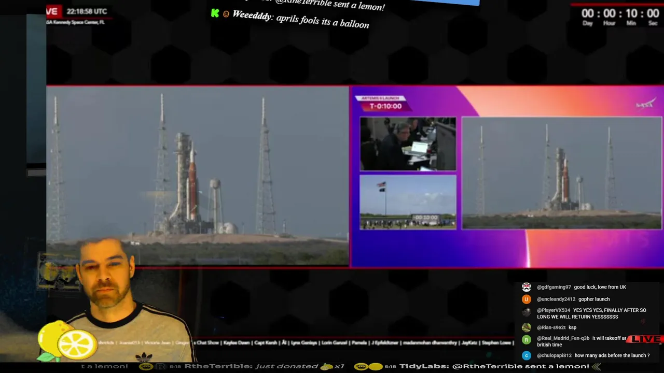Click 'TidyLabs: @RtheTerrible sent a lemon!' ticker text

[x=494, y=366]
